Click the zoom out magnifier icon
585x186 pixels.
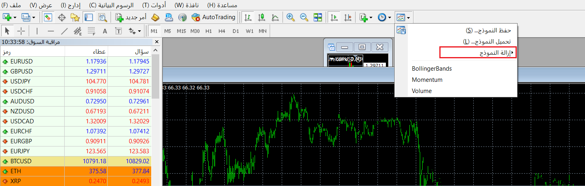(304, 17)
